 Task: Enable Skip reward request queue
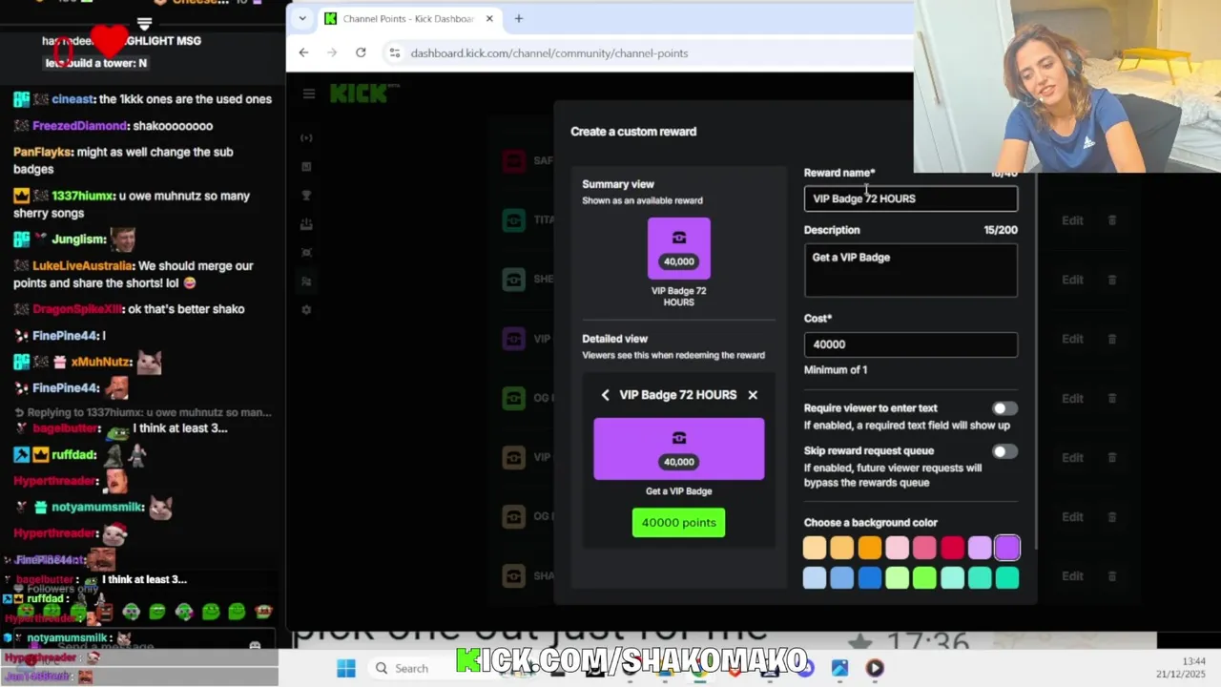pos(1004,451)
